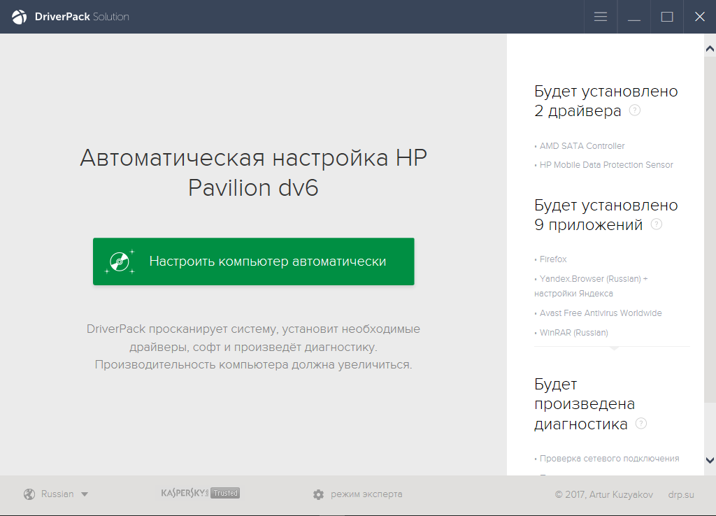Click the description text under green button

coord(253,347)
